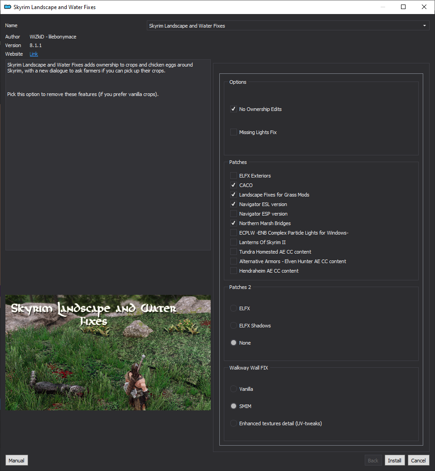This screenshot has width=435, height=471.
Task: Maximize the installer window
Action: point(403,7)
